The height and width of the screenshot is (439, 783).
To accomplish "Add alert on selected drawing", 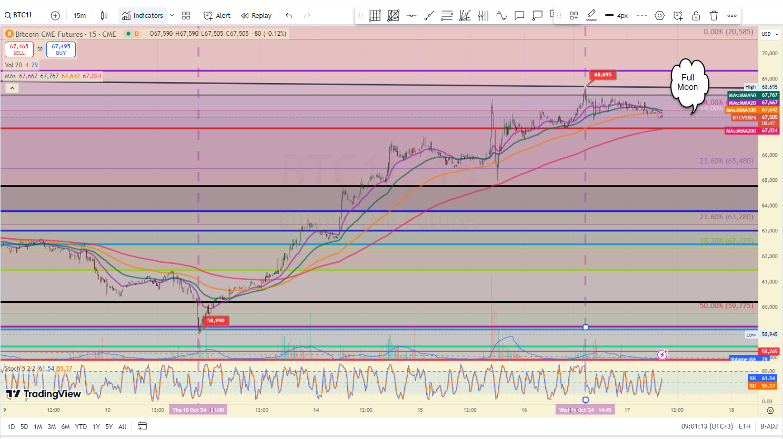I will point(678,16).
